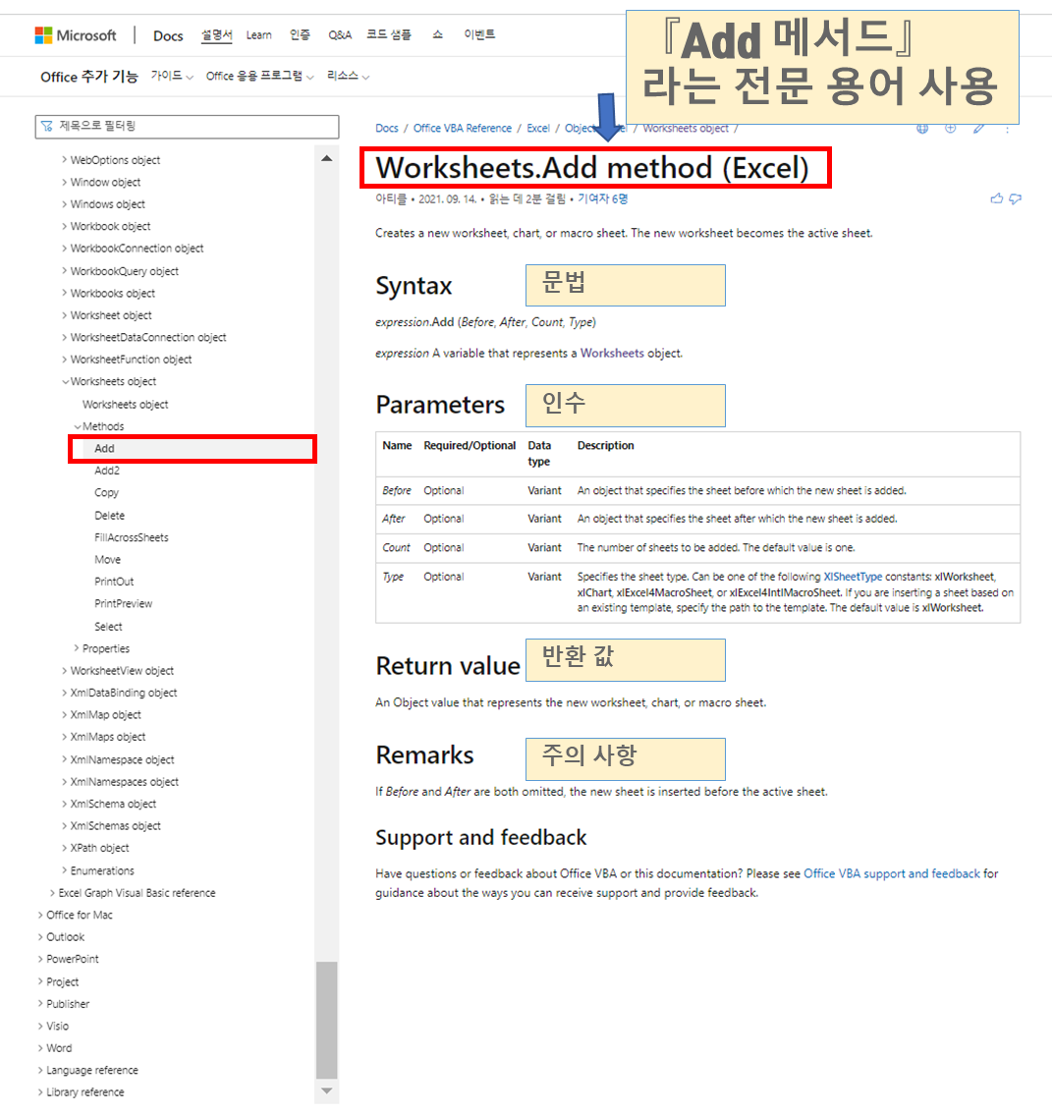
Task: Open the 이벤트 menu item
Action: tap(479, 34)
